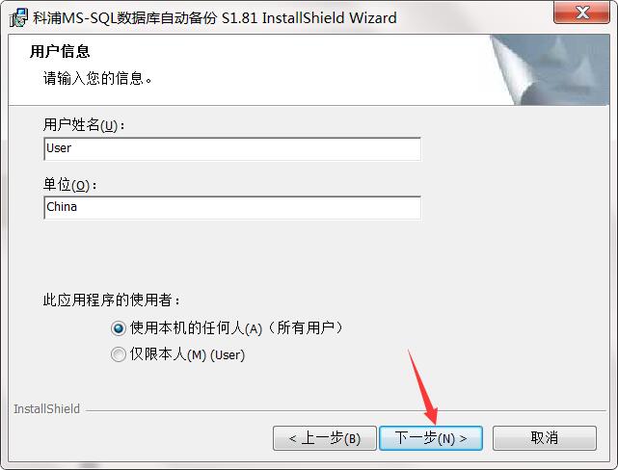Select the 使用本机的任何人 radio circle

pos(119,327)
